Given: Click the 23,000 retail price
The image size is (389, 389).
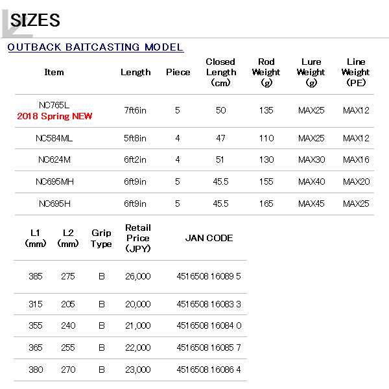Looking at the screenshot, I should (138, 370).
